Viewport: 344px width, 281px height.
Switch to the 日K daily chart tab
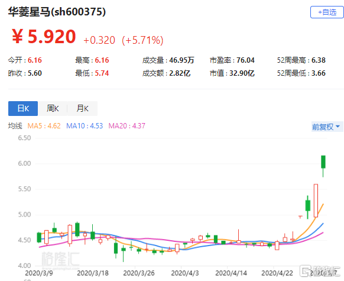pos(23,108)
